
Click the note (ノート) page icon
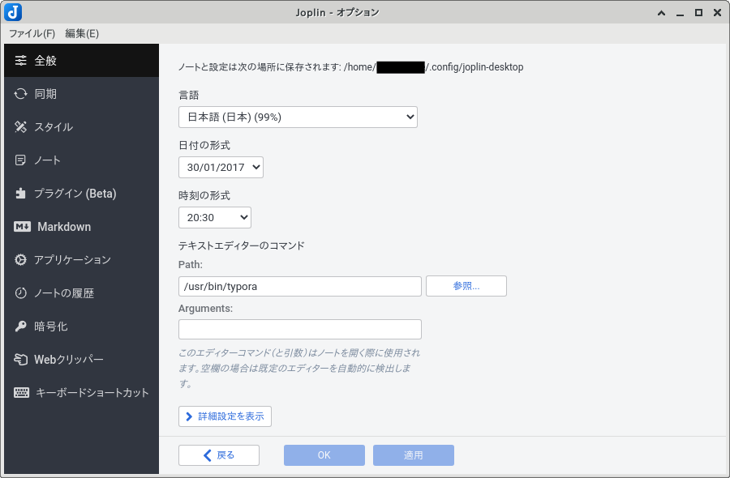click(20, 160)
